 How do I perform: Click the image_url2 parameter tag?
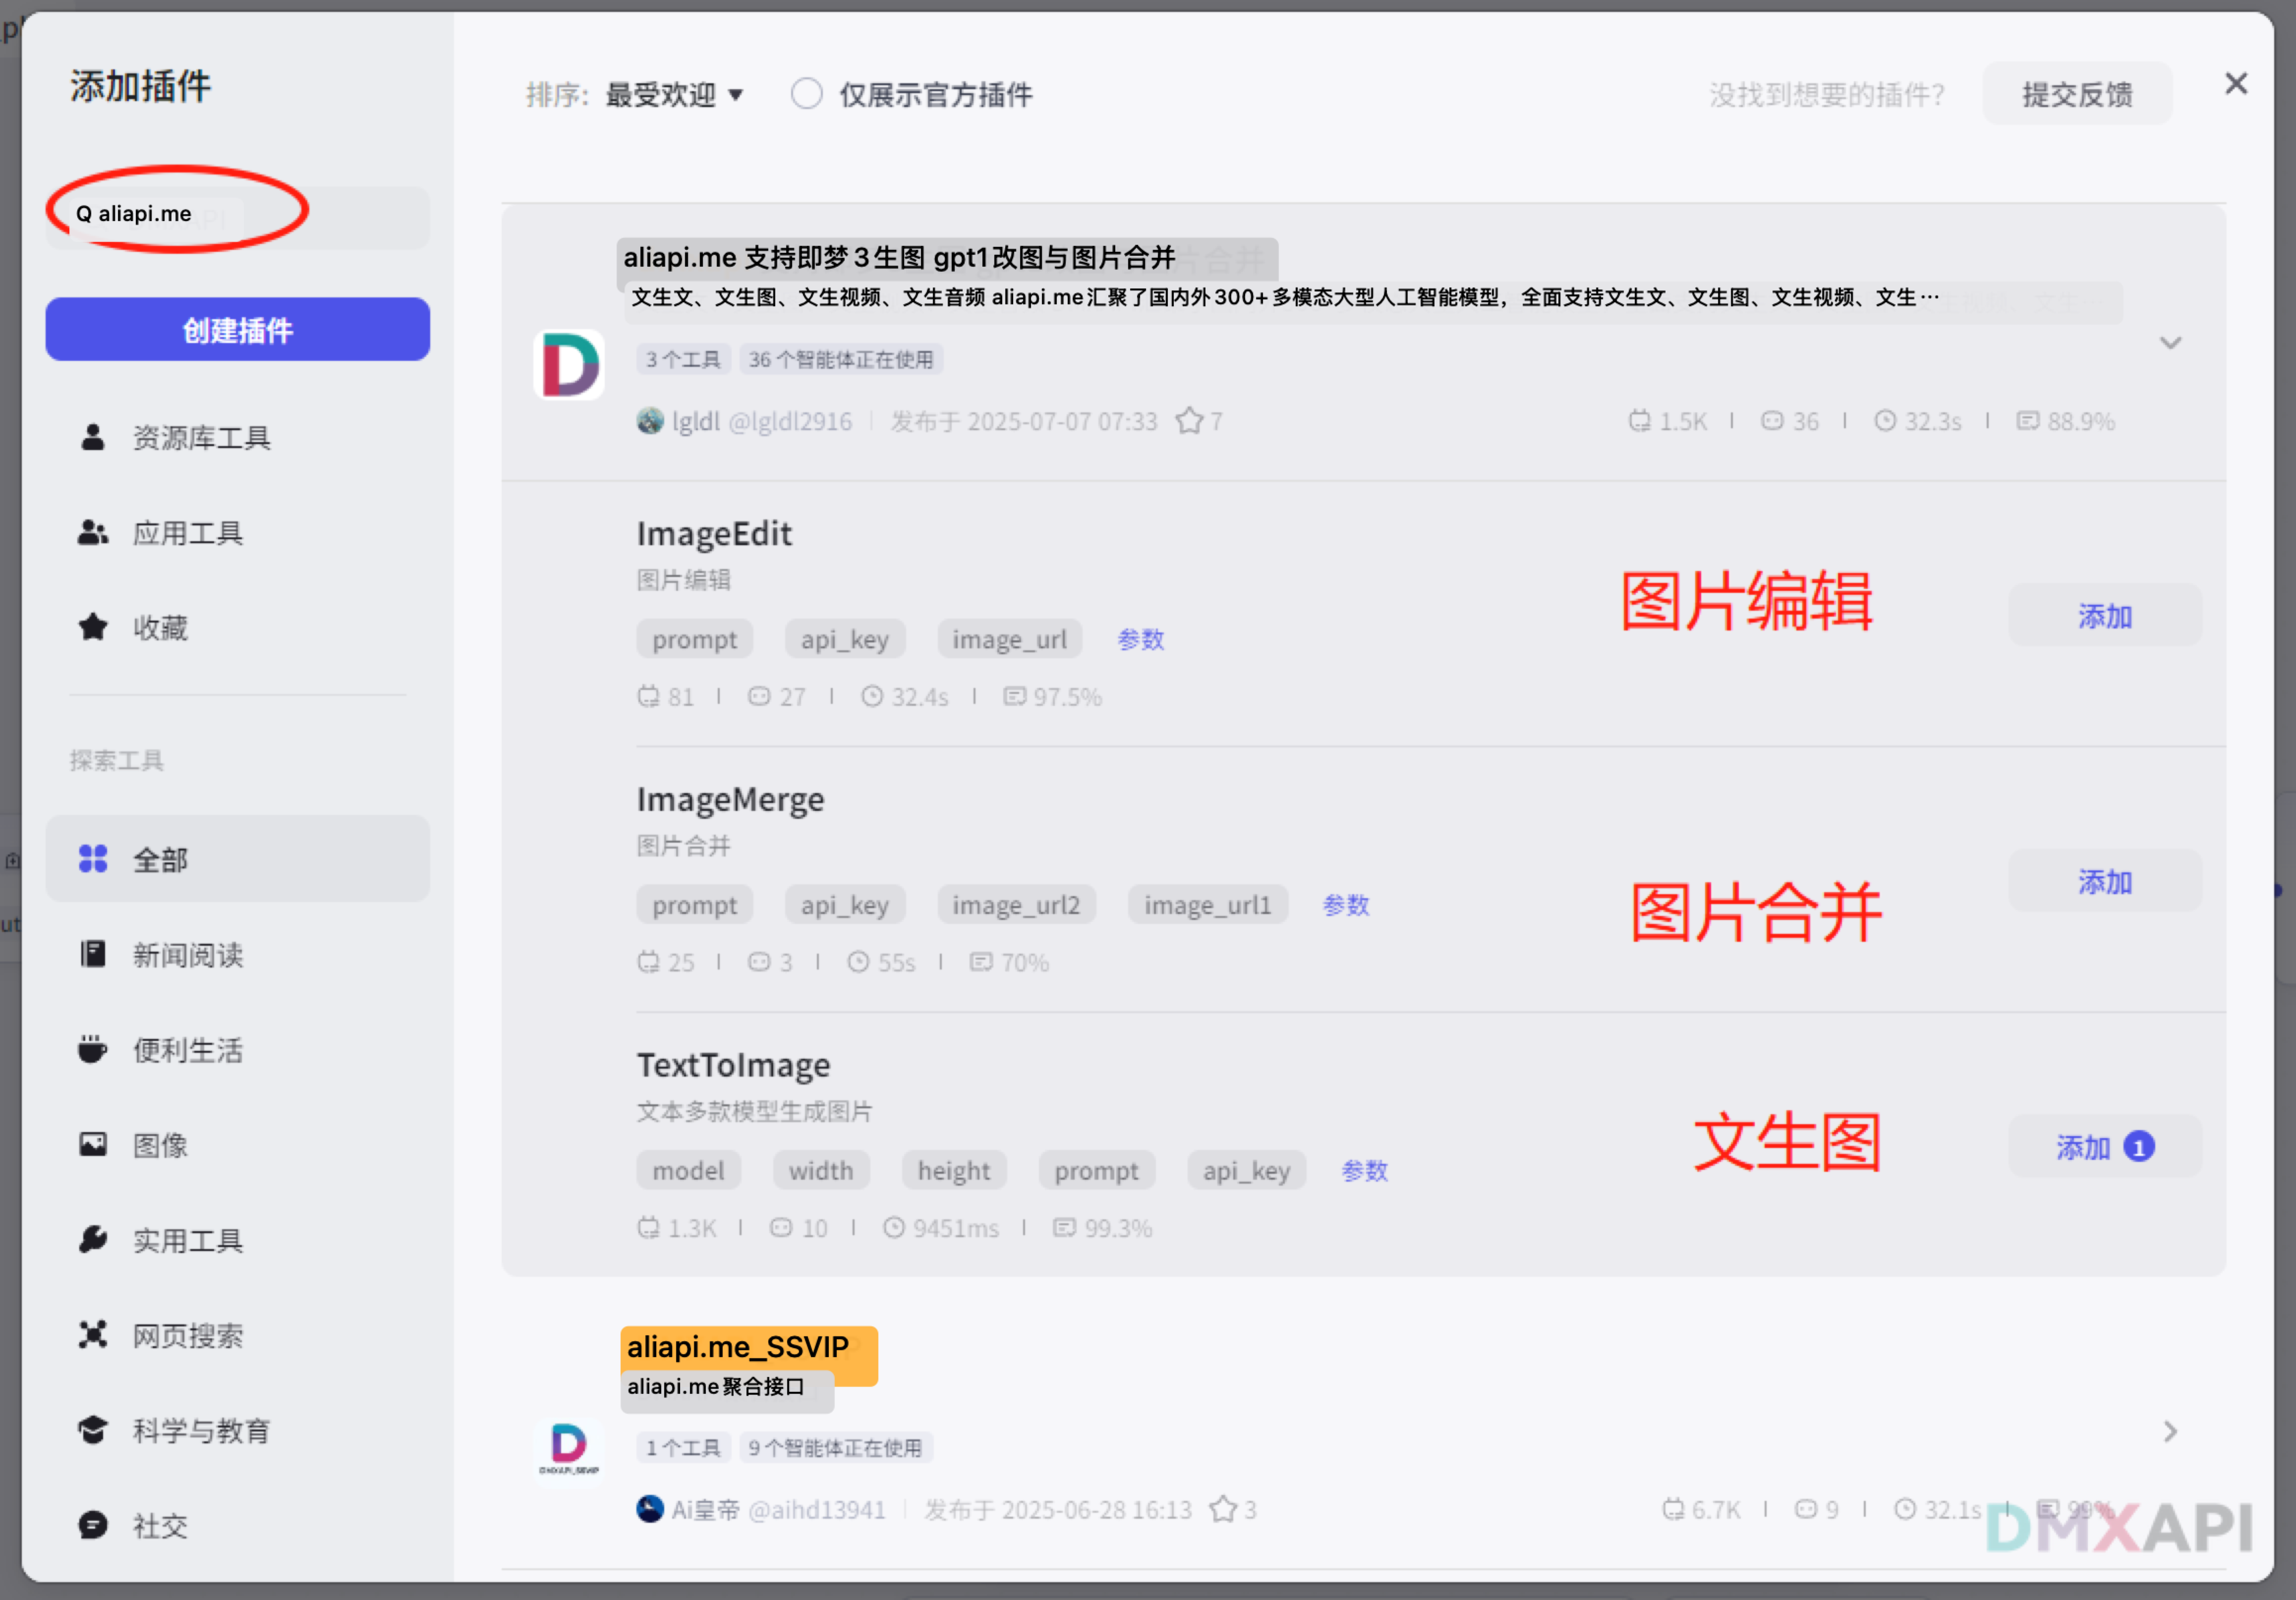(x=1016, y=905)
